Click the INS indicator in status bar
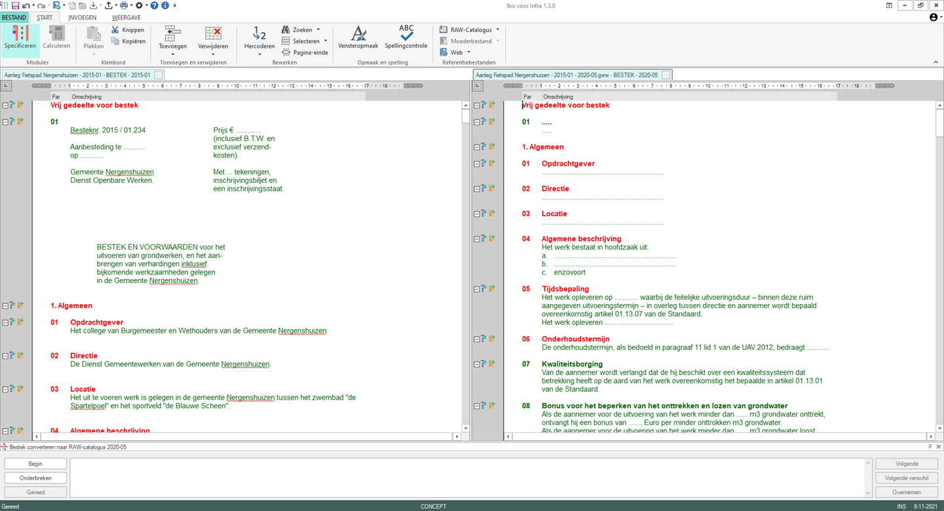Image resolution: width=944 pixels, height=511 pixels. (x=902, y=506)
